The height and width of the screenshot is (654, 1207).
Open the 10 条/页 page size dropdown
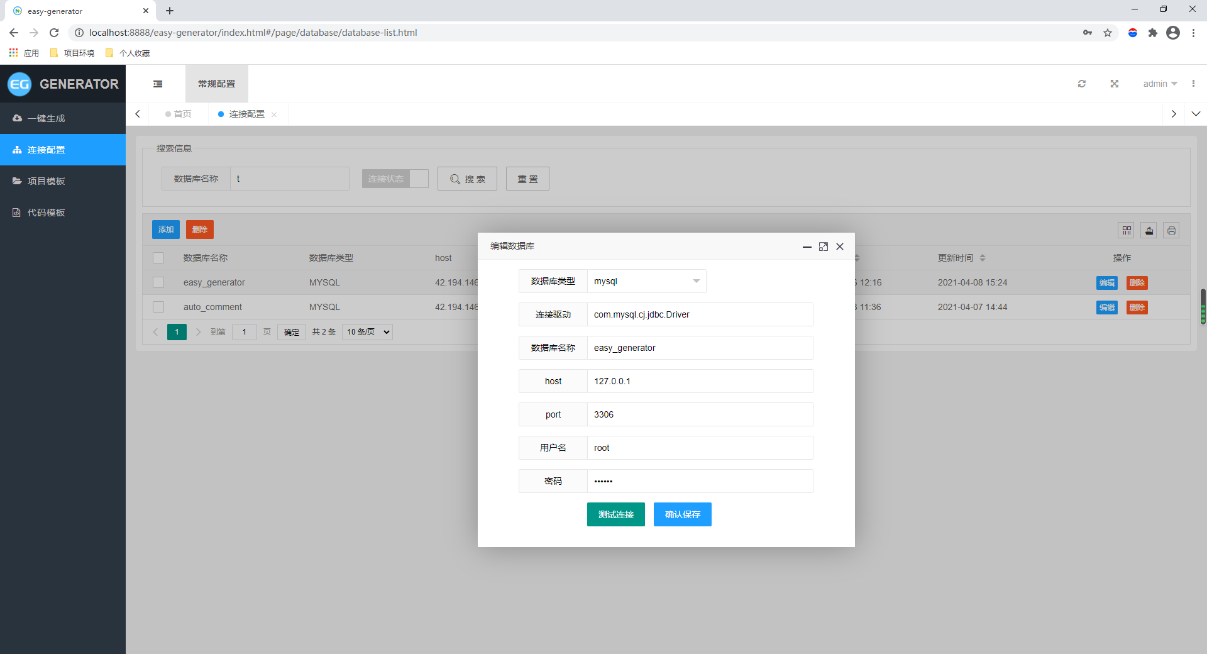point(367,332)
